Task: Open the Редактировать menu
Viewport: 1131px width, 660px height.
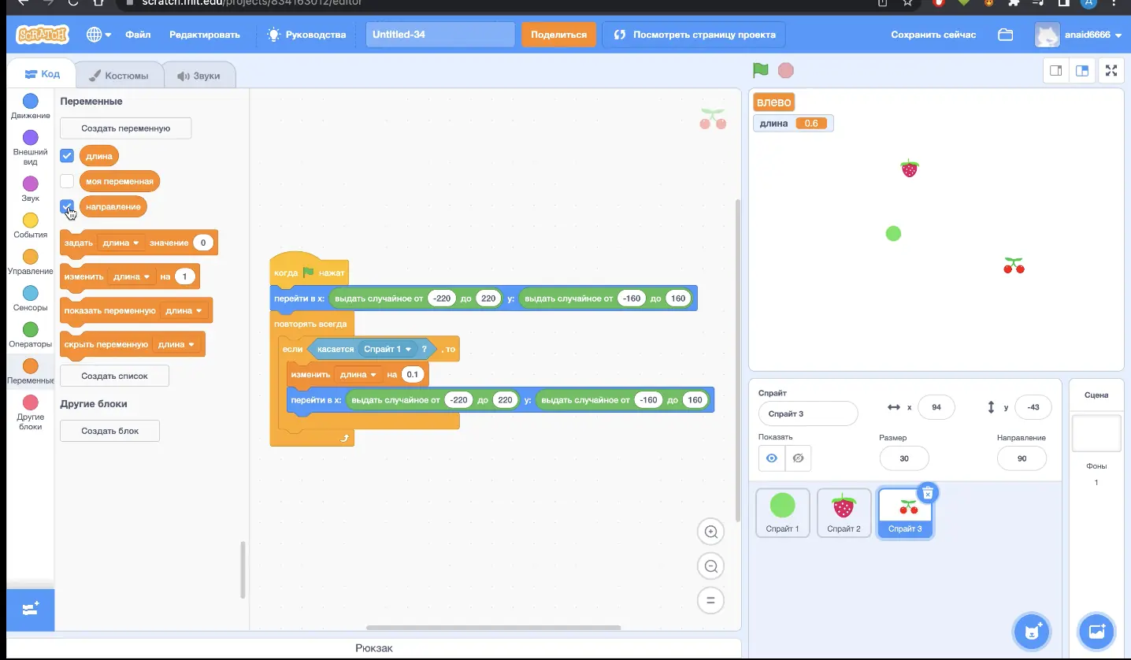Action: pyautogui.click(x=205, y=35)
